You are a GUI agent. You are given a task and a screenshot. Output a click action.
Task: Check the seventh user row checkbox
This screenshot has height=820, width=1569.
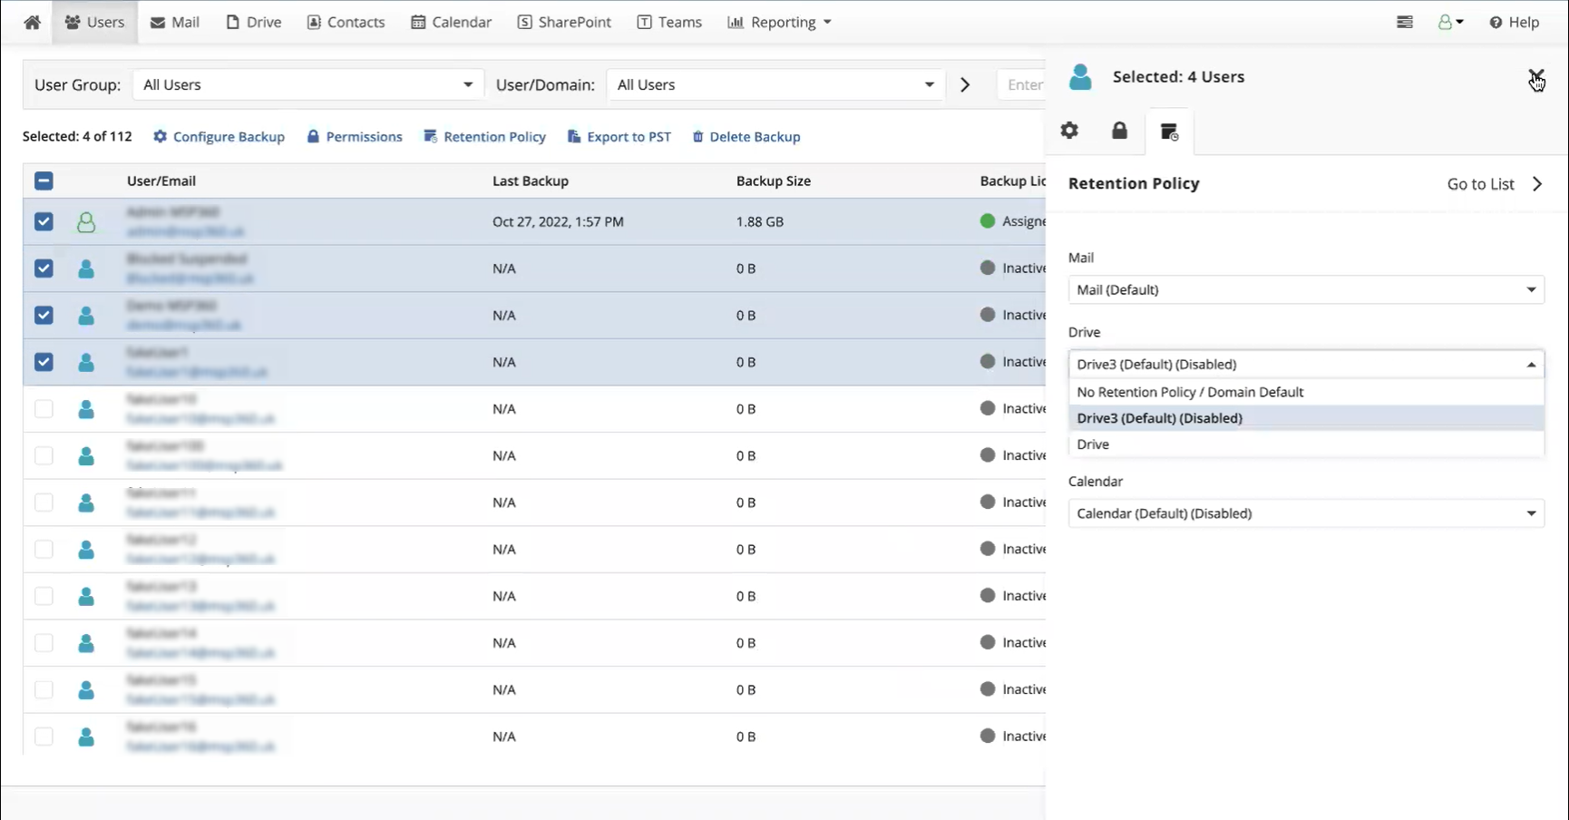pos(44,503)
